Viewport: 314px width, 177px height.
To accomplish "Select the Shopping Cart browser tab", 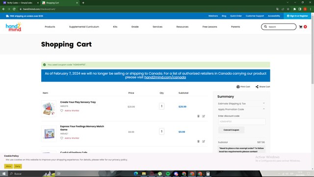I will point(60,3).
